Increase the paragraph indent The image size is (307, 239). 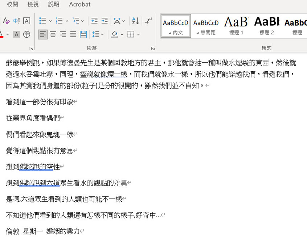[x=105, y=21]
